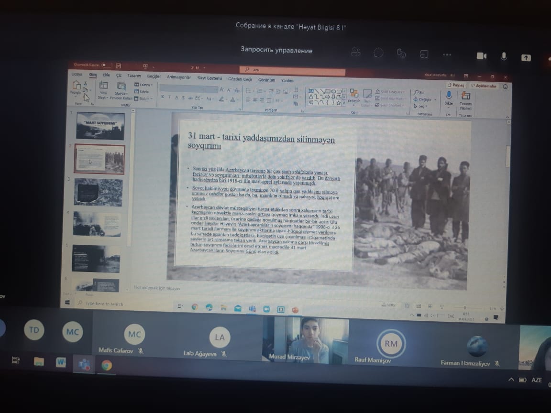Open the Şekil Dolgusu fill dropdown
Screen dimensions: 551x413
point(390,92)
